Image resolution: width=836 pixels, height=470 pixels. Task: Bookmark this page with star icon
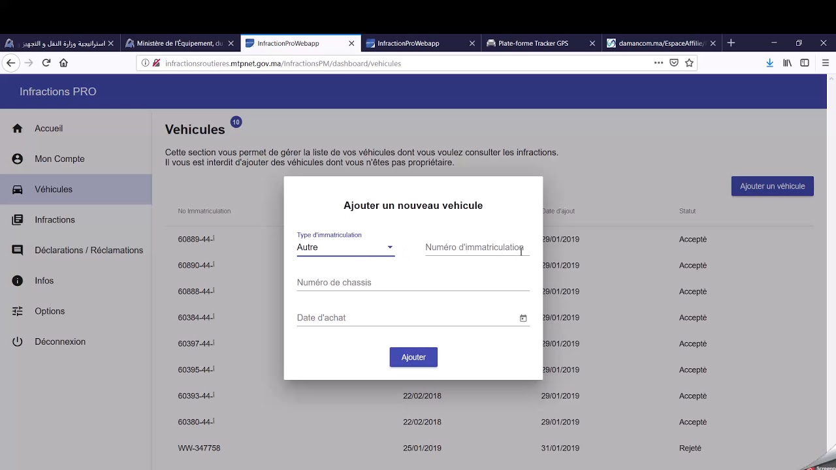689,63
